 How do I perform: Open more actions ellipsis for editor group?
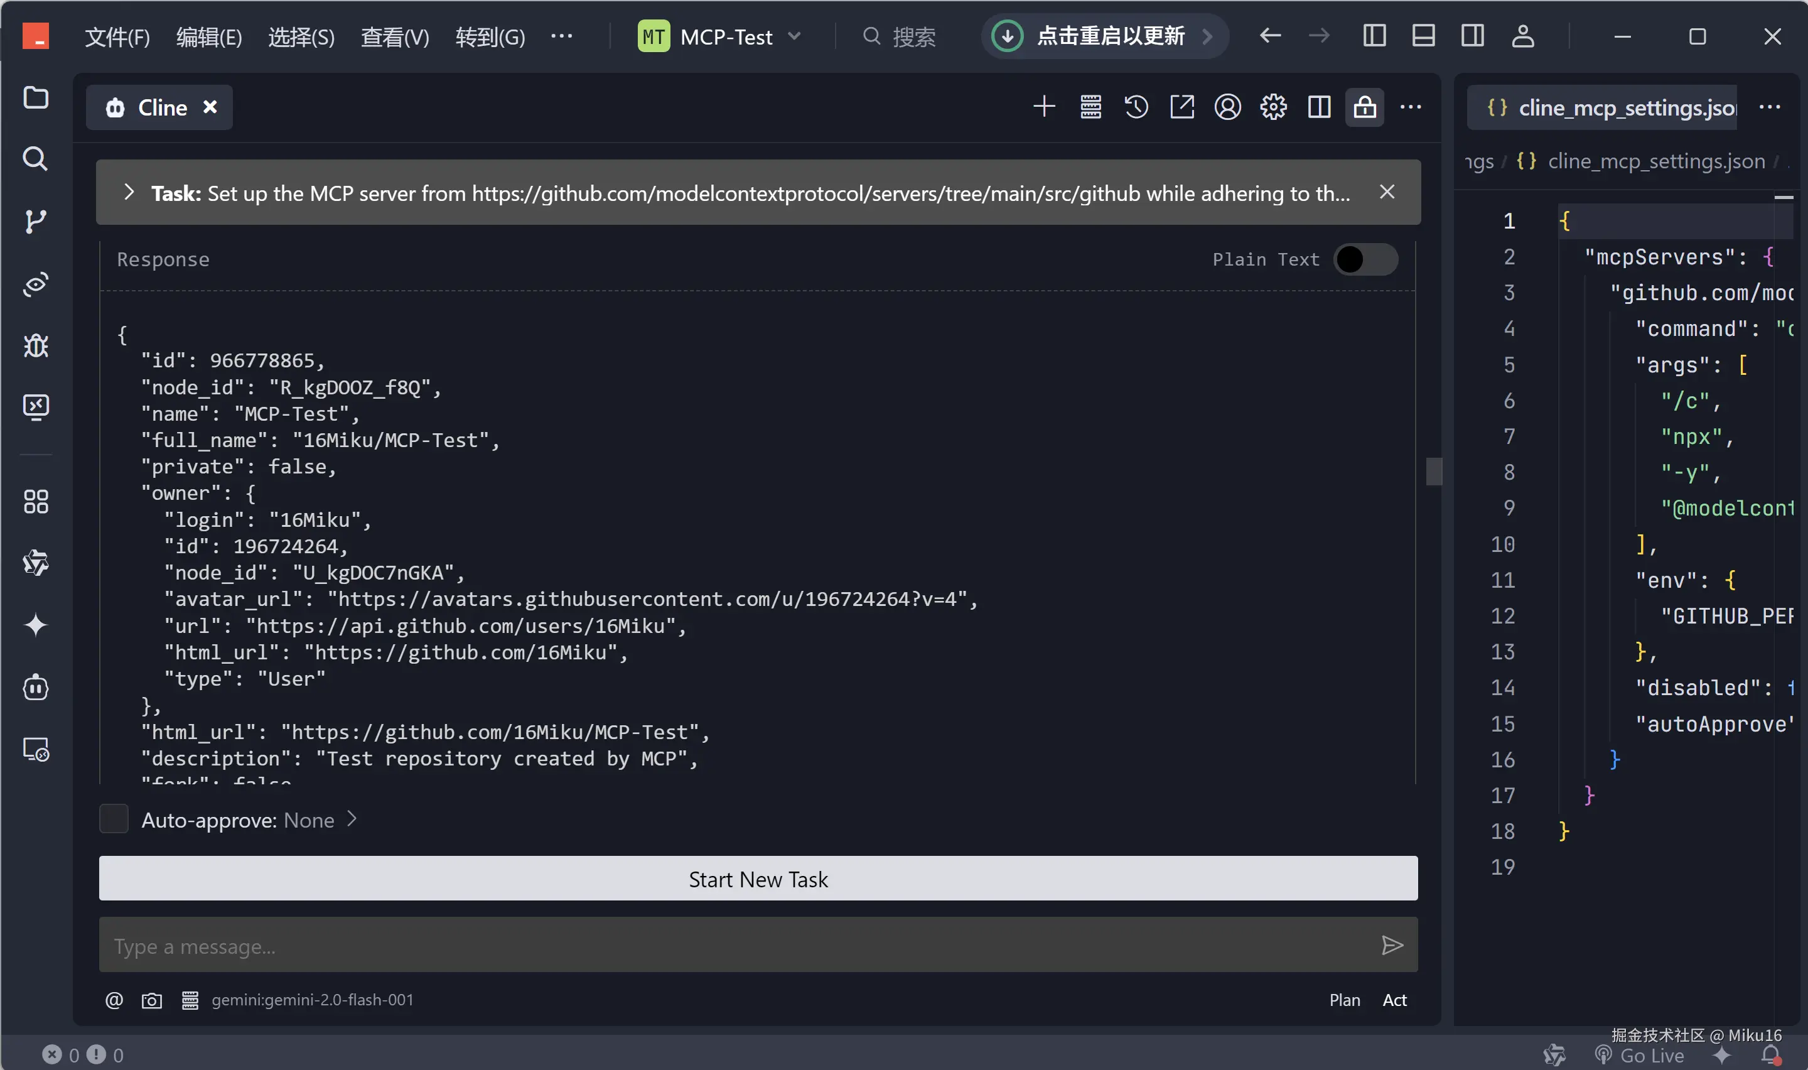[1770, 107]
